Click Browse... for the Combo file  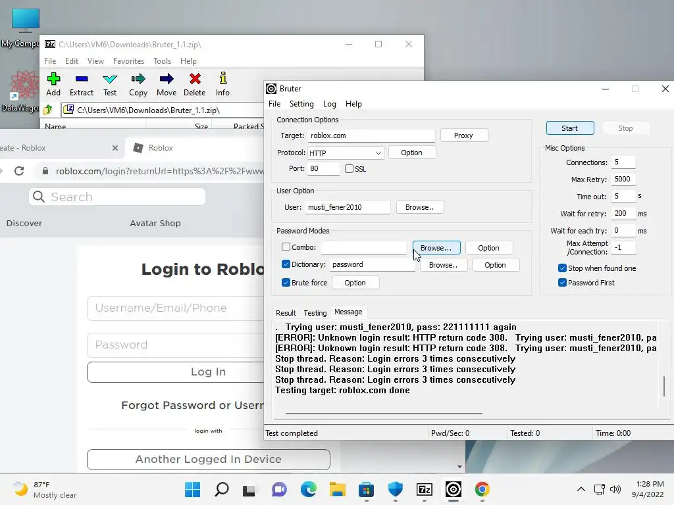pyautogui.click(x=436, y=248)
